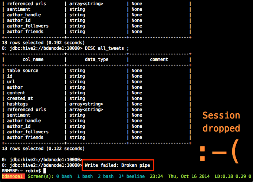This screenshot has width=253, height=182.
Task: Select the 1 bash screen window
Action: coord(85,176)
